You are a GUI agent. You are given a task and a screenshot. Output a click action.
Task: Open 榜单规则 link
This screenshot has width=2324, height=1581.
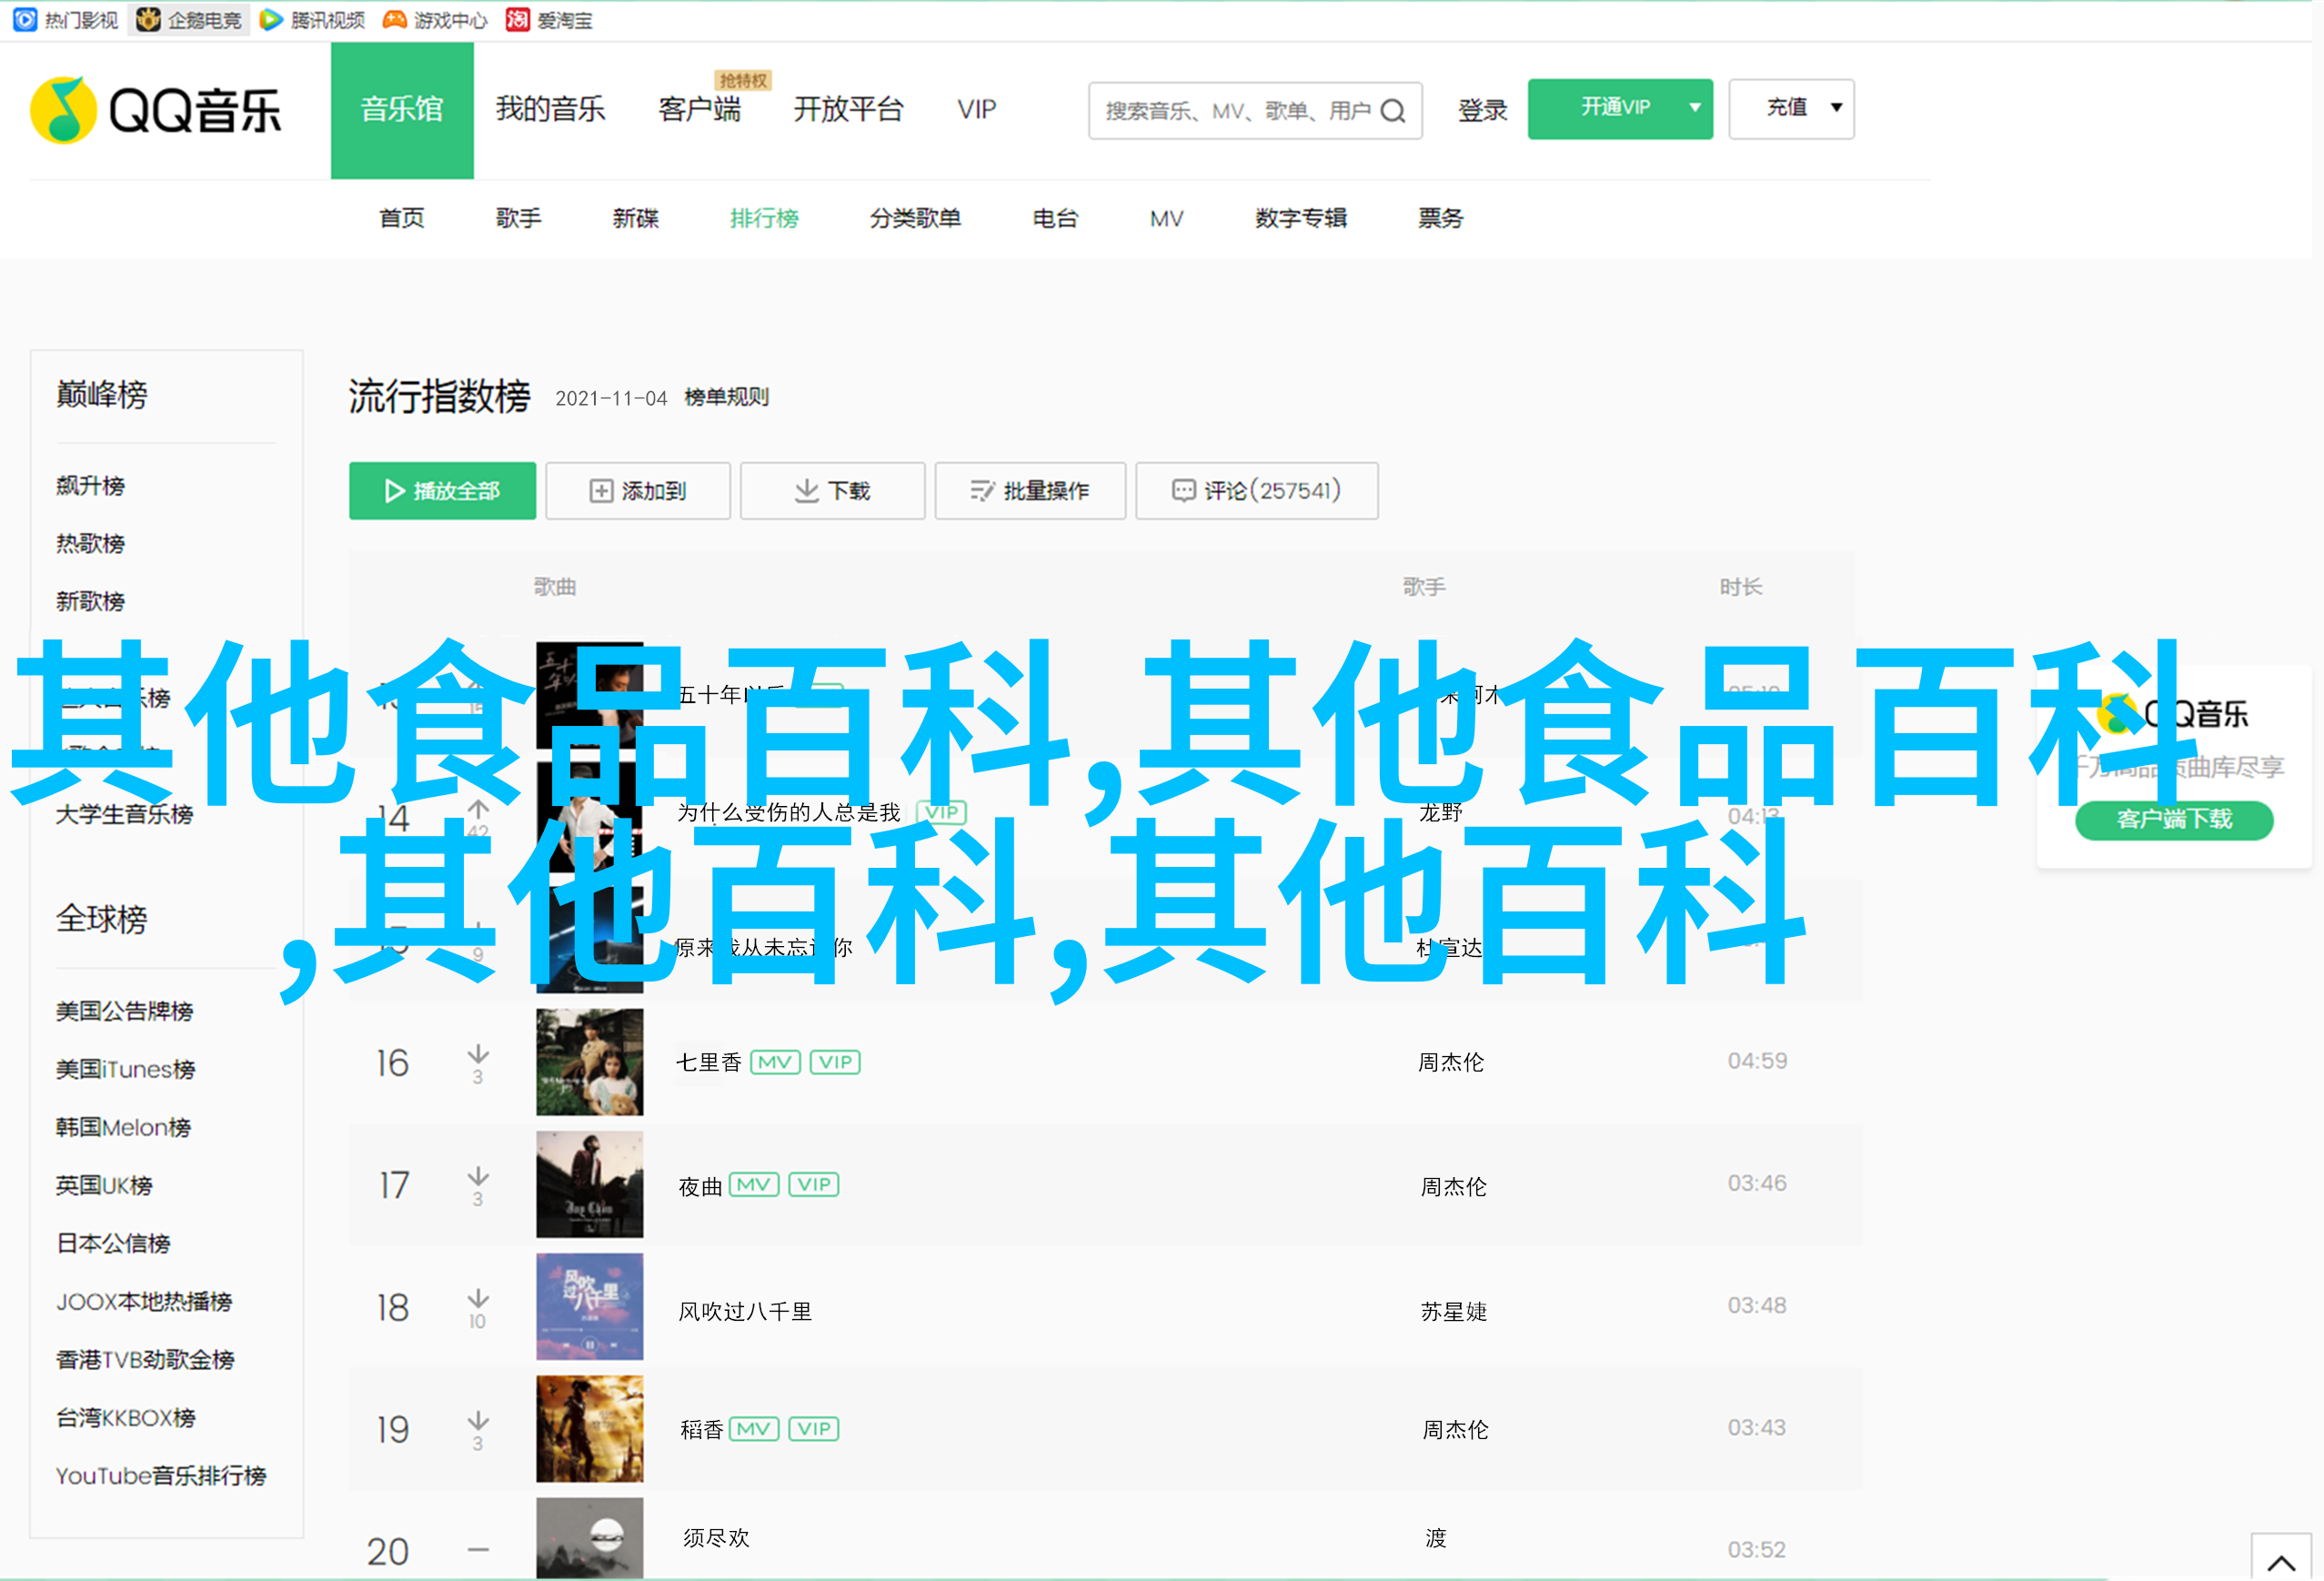pyautogui.click(x=726, y=397)
